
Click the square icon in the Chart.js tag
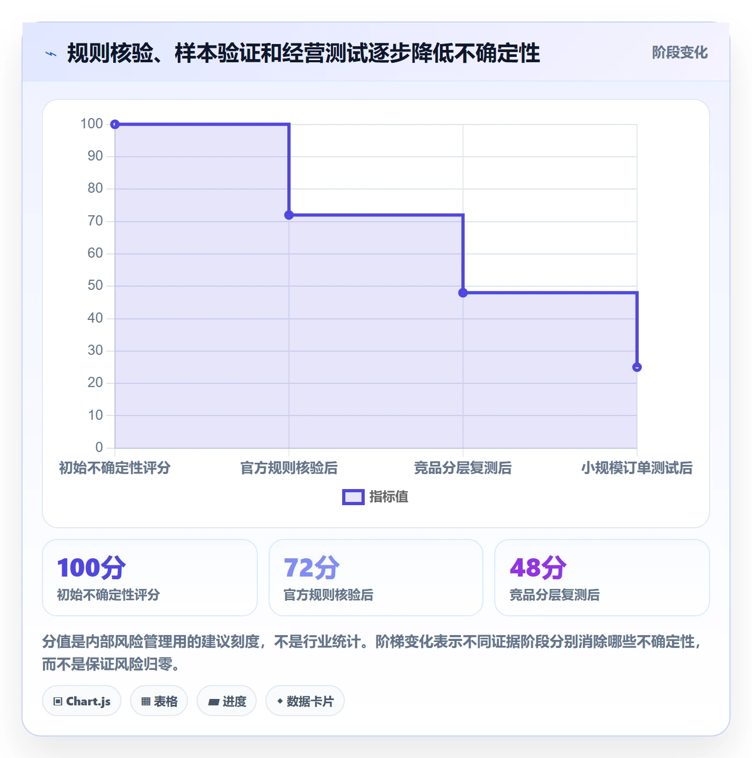click(x=58, y=702)
